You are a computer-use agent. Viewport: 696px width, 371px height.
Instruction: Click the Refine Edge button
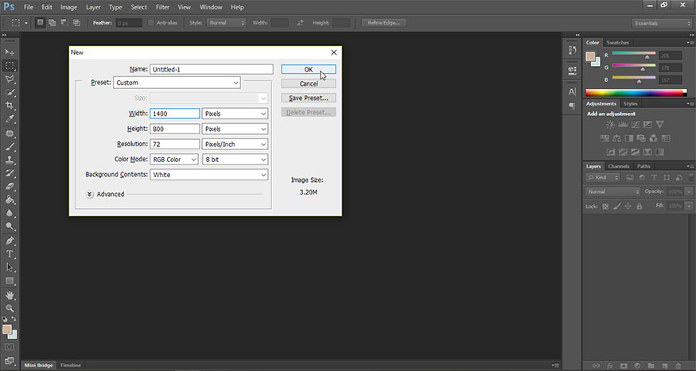coord(384,22)
